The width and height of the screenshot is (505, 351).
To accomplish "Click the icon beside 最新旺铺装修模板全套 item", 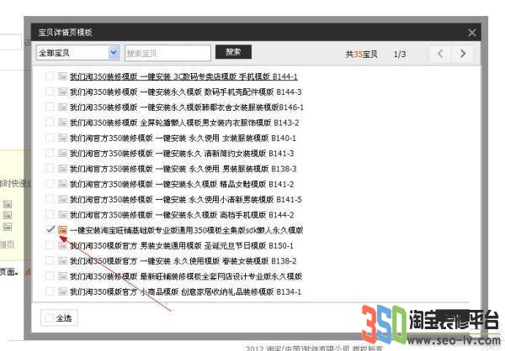I will click(62, 276).
